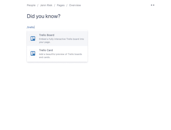The height and width of the screenshot is (130, 171).
Task: Go to the Pages breadcrumb
Action: [61, 5]
